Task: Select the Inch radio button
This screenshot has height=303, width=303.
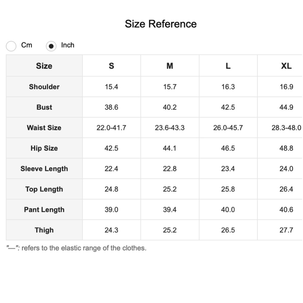Action: tap(51, 46)
